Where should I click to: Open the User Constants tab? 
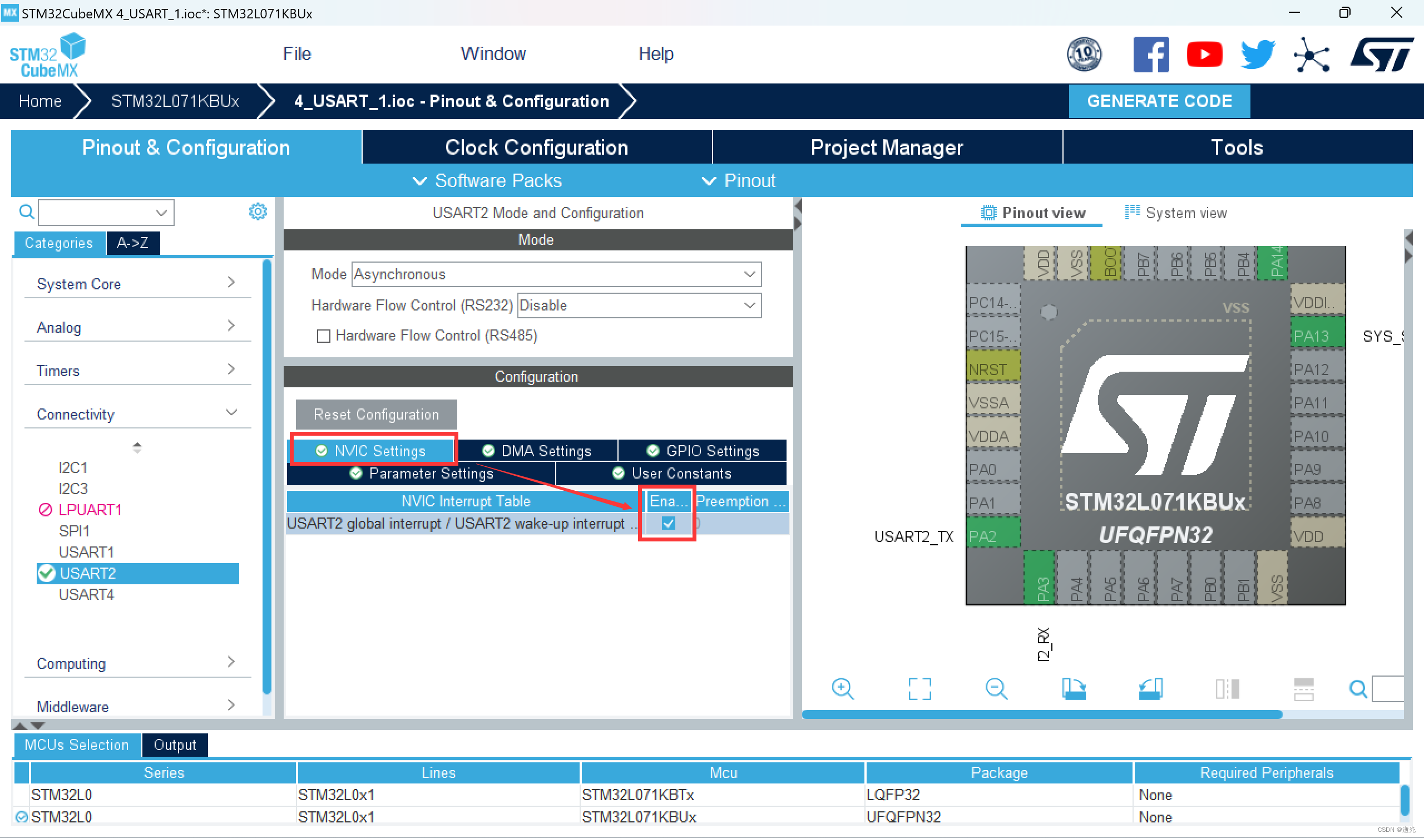pyautogui.click(x=671, y=474)
